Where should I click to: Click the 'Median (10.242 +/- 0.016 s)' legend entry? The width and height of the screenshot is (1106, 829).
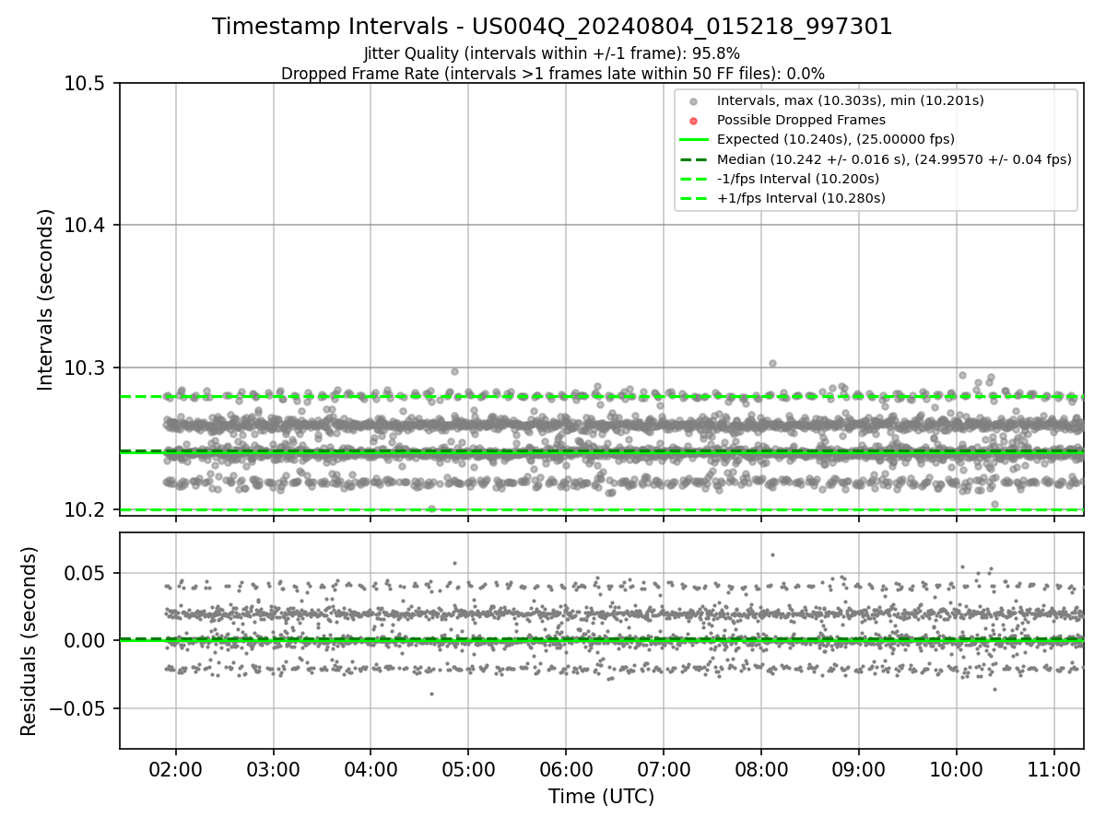(x=894, y=159)
